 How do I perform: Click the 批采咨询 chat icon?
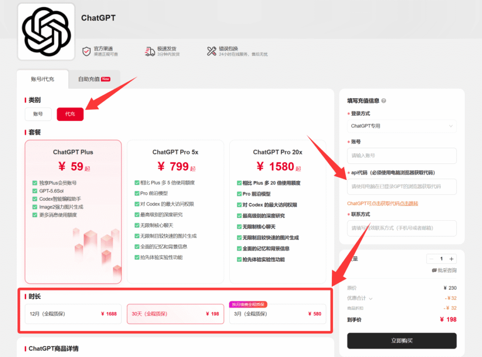pyautogui.click(x=434, y=270)
